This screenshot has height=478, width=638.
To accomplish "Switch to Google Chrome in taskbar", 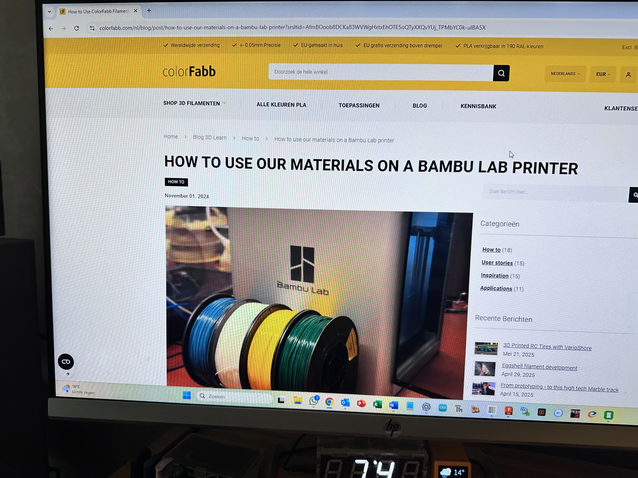I will 329,402.
